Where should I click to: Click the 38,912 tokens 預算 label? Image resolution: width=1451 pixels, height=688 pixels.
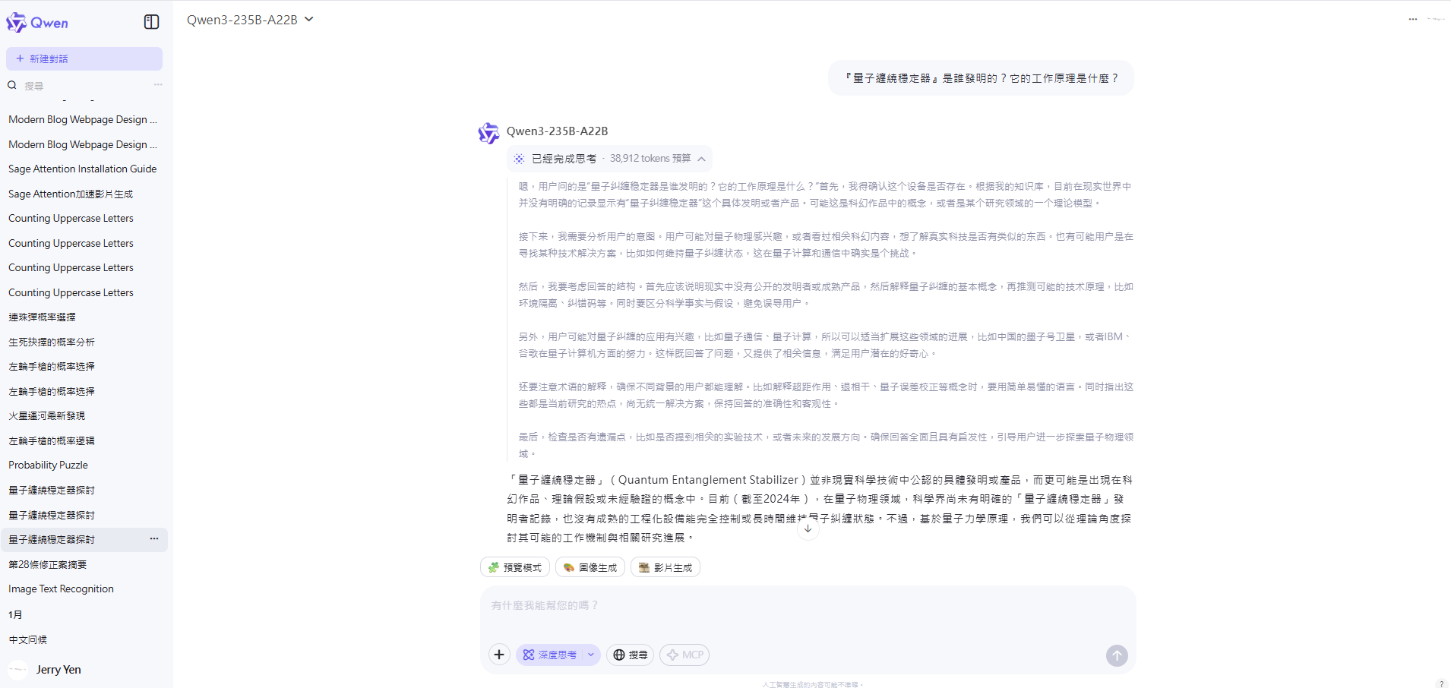[x=650, y=159]
